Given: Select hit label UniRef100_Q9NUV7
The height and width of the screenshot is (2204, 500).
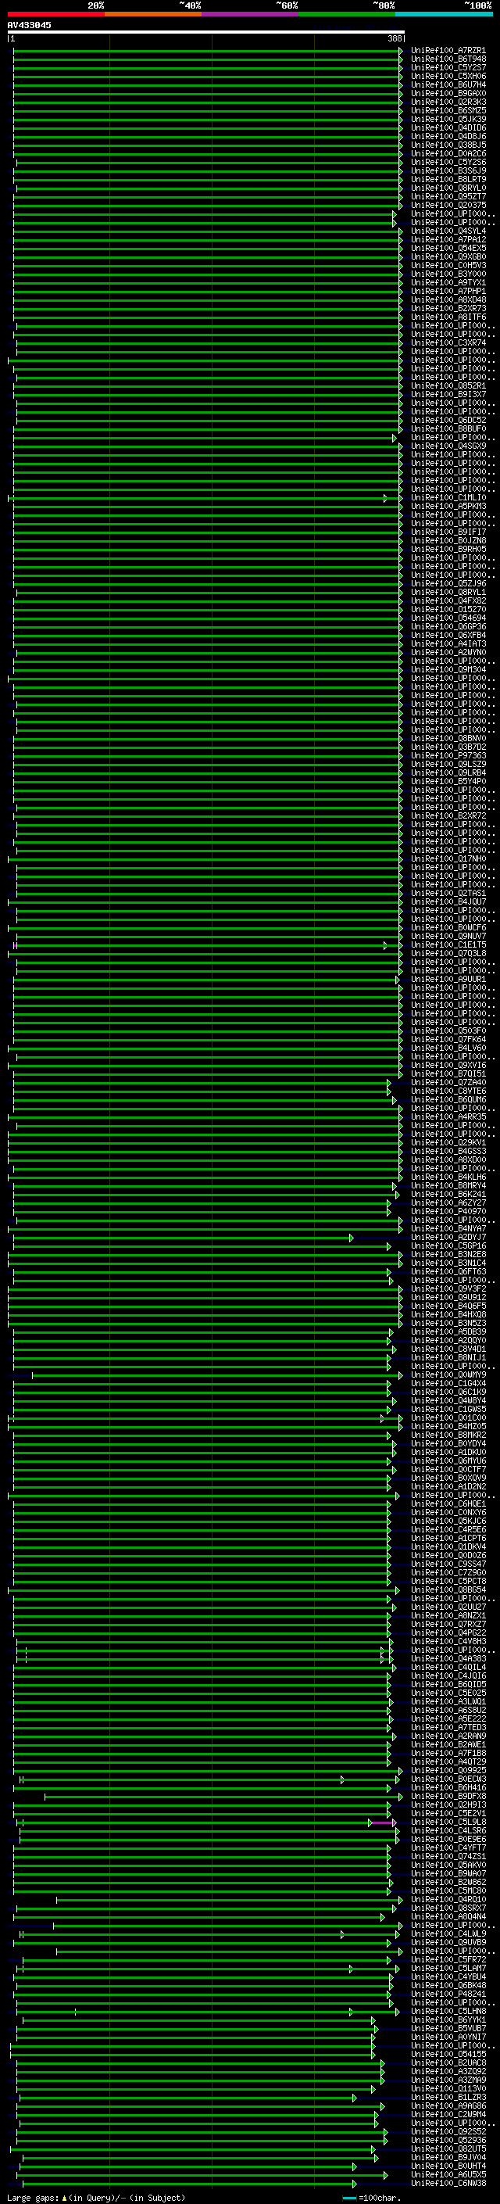Looking at the screenshot, I should coord(448,936).
